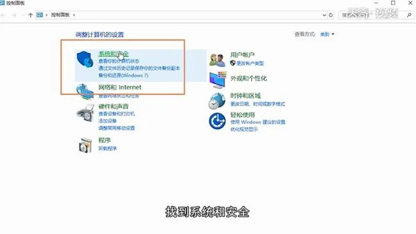Image resolution: width=416 pixels, height=234 pixels.
Task: Open 通过文件历史记录保存你的文件备份副本 link
Action: (140, 68)
